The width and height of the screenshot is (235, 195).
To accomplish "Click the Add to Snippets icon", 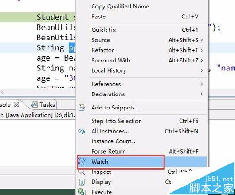I will [82, 108].
